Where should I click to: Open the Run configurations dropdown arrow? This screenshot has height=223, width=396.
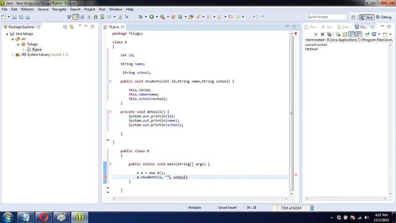pyautogui.click(x=157, y=17)
